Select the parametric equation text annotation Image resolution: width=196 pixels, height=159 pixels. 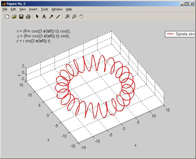pyautogui.click(x=43, y=36)
